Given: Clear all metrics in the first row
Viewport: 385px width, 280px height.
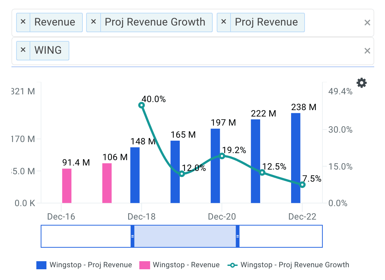Looking at the screenshot, I should (367, 23).
